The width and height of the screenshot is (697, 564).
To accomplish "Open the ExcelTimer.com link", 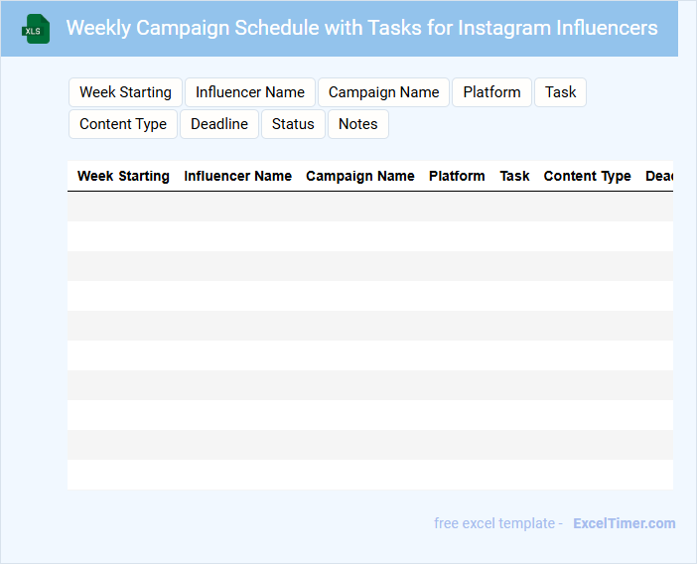I will click(x=624, y=523).
